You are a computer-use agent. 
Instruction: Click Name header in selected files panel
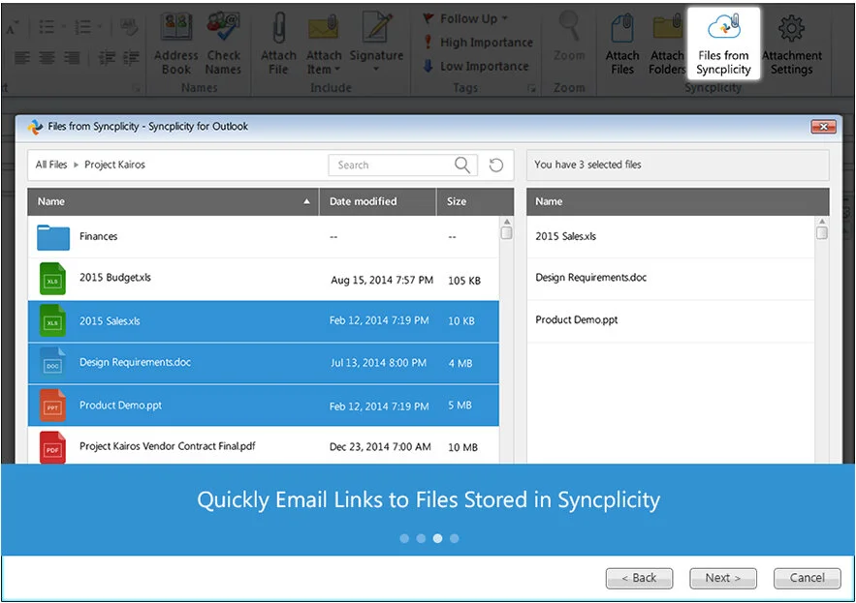point(678,201)
